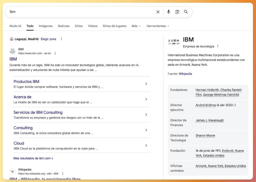
Task: Click Armonk, Nueva York, Estados Unidos link
Action: pyautogui.click(x=221, y=166)
